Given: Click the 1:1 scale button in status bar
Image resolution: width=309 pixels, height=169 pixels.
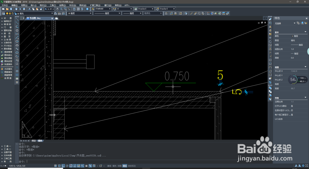Looking at the screenshot, I should tap(3, 166).
